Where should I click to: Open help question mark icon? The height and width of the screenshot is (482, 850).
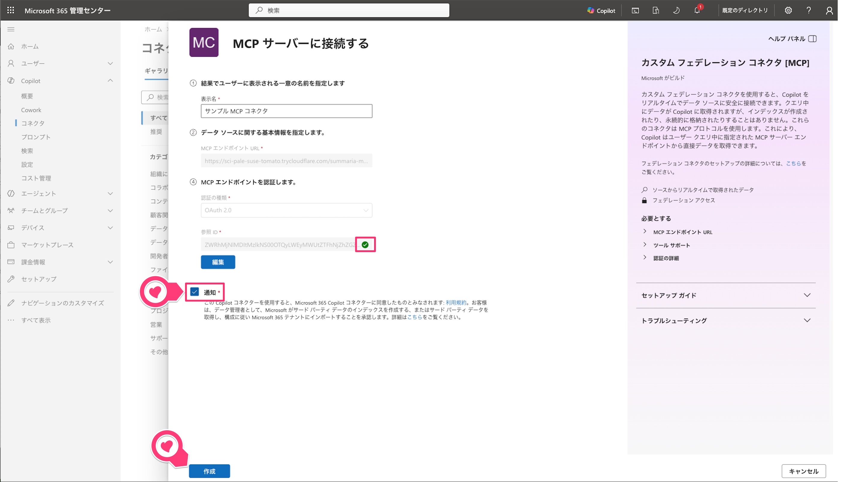(809, 10)
